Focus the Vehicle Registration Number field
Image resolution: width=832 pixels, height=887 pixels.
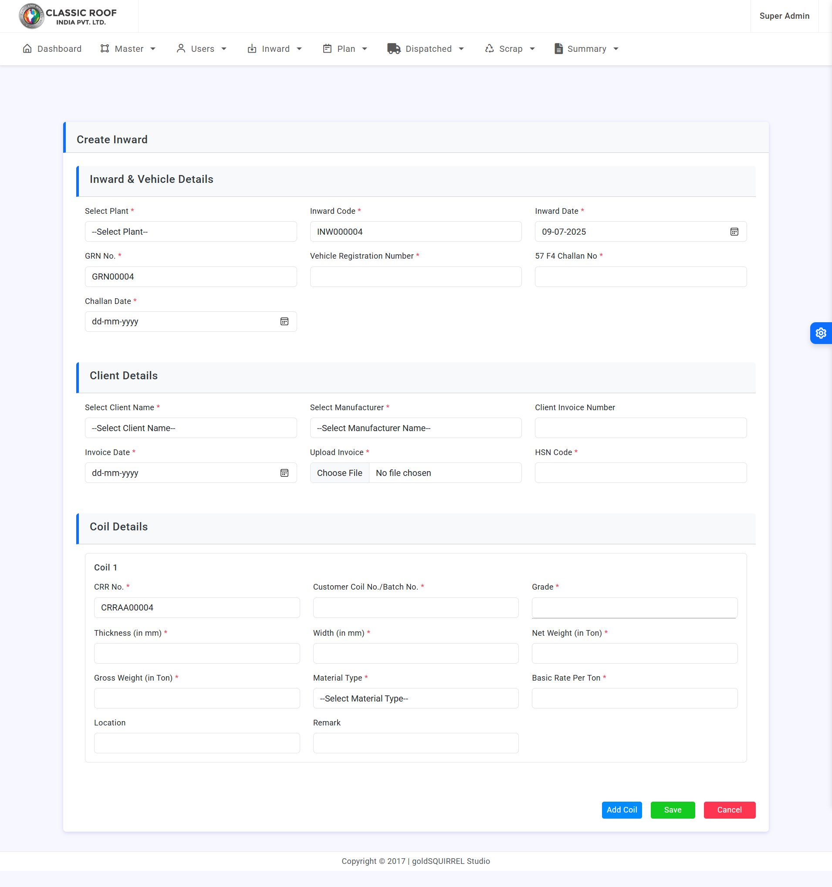pyautogui.click(x=415, y=277)
